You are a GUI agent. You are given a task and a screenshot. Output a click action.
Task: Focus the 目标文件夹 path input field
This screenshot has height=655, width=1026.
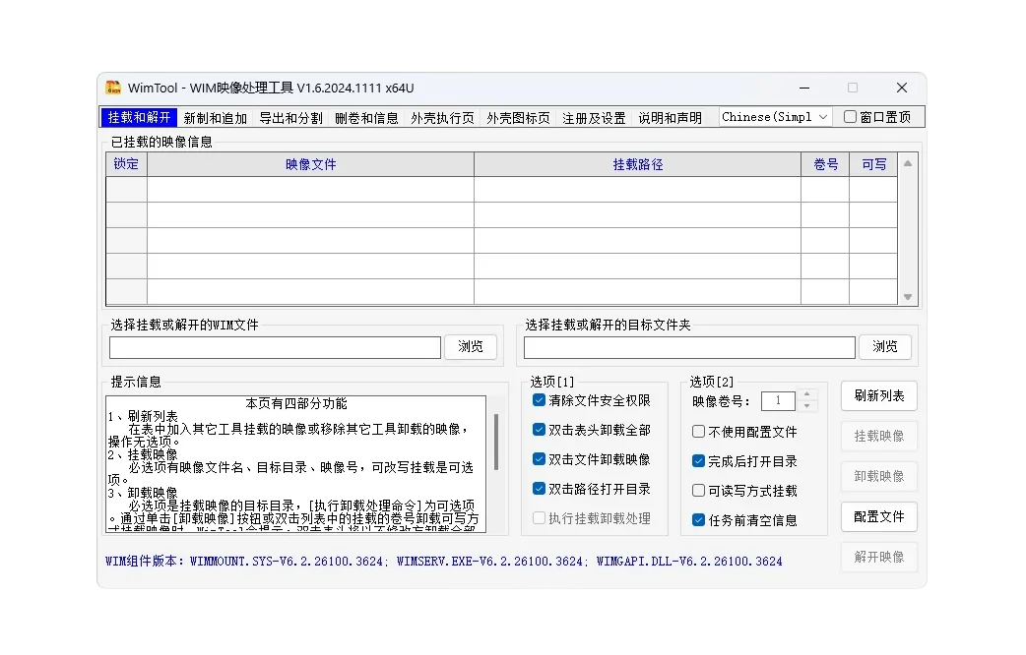(x=689, y=348)
